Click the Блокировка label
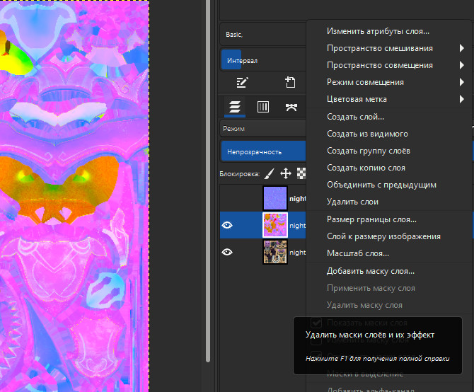The image size is (474, 392). click(x=239, y=174)
